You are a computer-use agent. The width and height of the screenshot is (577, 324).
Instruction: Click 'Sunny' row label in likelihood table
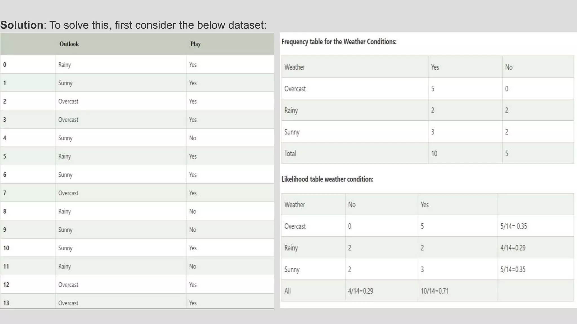coord(292,270)
